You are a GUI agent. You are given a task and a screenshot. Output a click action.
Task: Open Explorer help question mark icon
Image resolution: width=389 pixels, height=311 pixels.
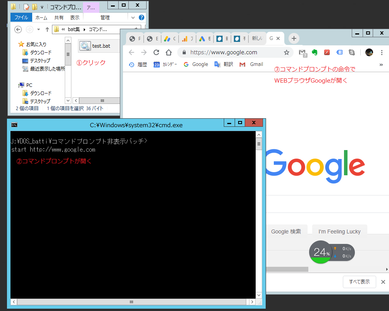[x=142, y=17]
